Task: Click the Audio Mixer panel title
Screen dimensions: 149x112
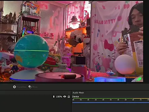Action: pos(78,93)
